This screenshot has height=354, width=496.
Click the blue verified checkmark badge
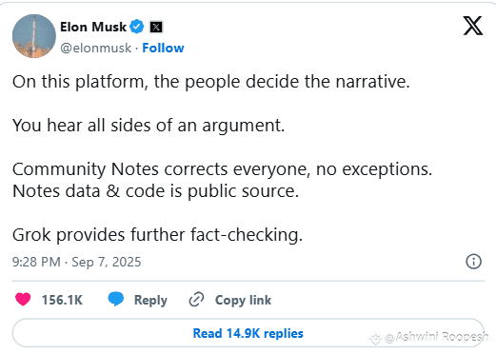(137, 27)
